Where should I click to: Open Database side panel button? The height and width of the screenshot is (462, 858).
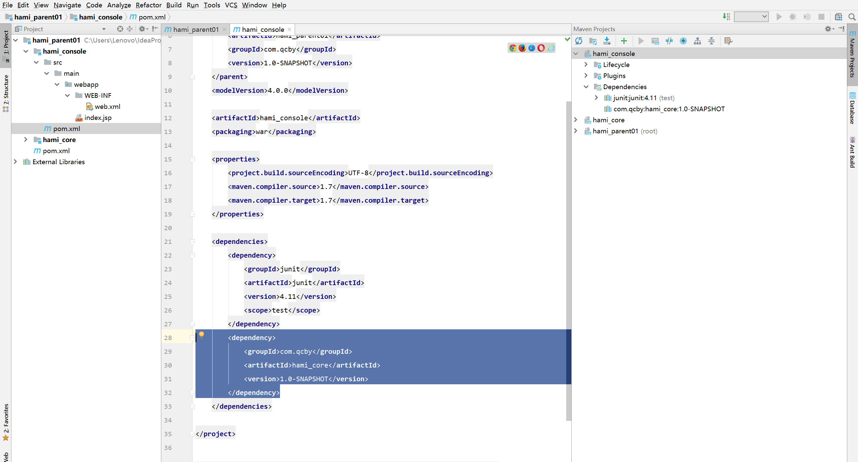[852, 108]
